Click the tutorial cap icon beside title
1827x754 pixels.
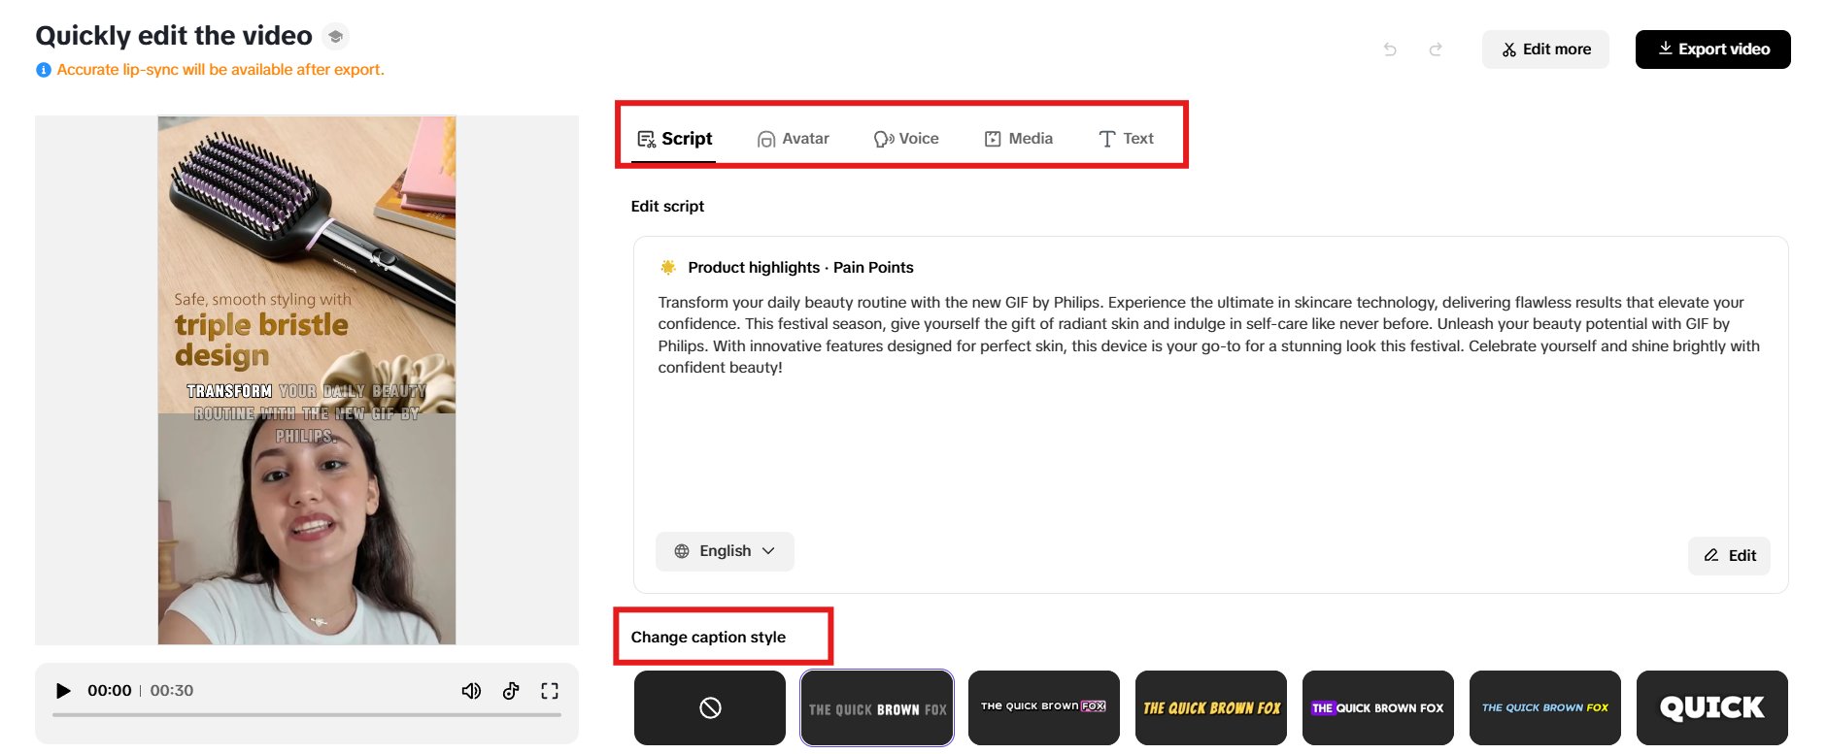335,37
